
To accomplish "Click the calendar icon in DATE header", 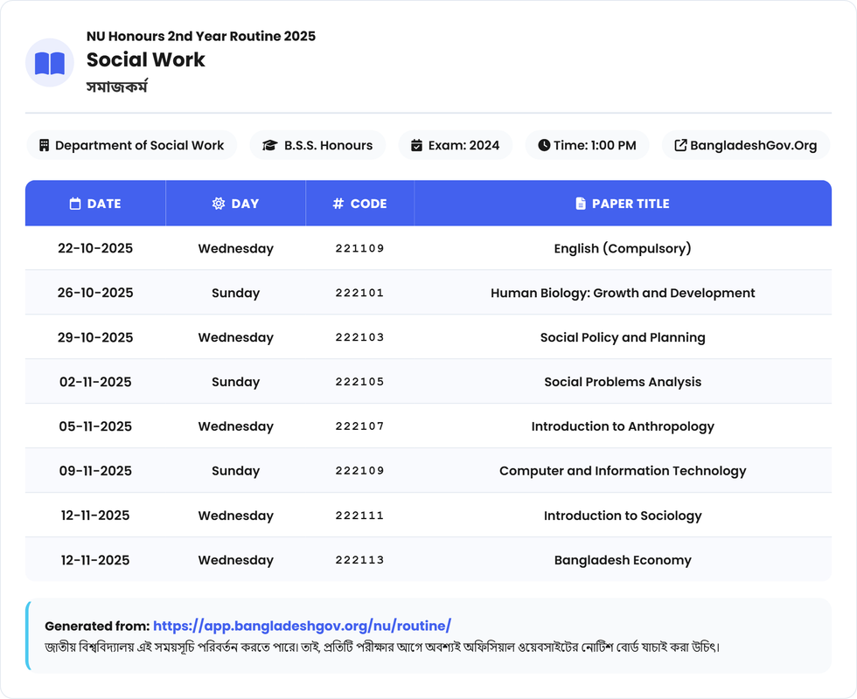I will pos(75,204).
